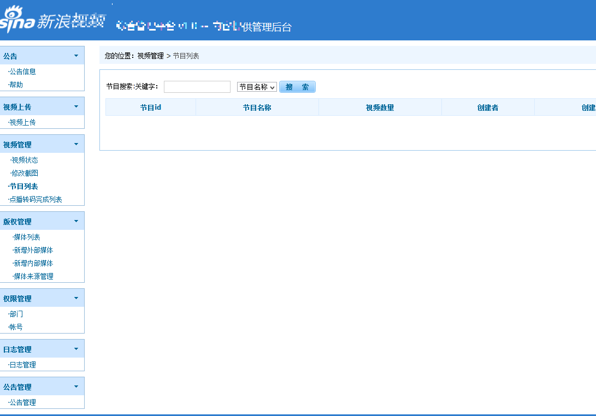
Task: Open 媒体列表 under 版权管理
Action: (27, 237)
